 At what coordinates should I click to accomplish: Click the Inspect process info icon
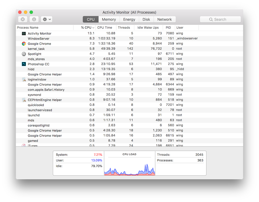pos(34,19)
